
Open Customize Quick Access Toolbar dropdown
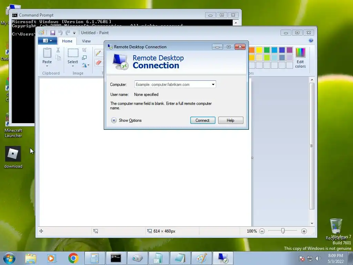[74, 33]
